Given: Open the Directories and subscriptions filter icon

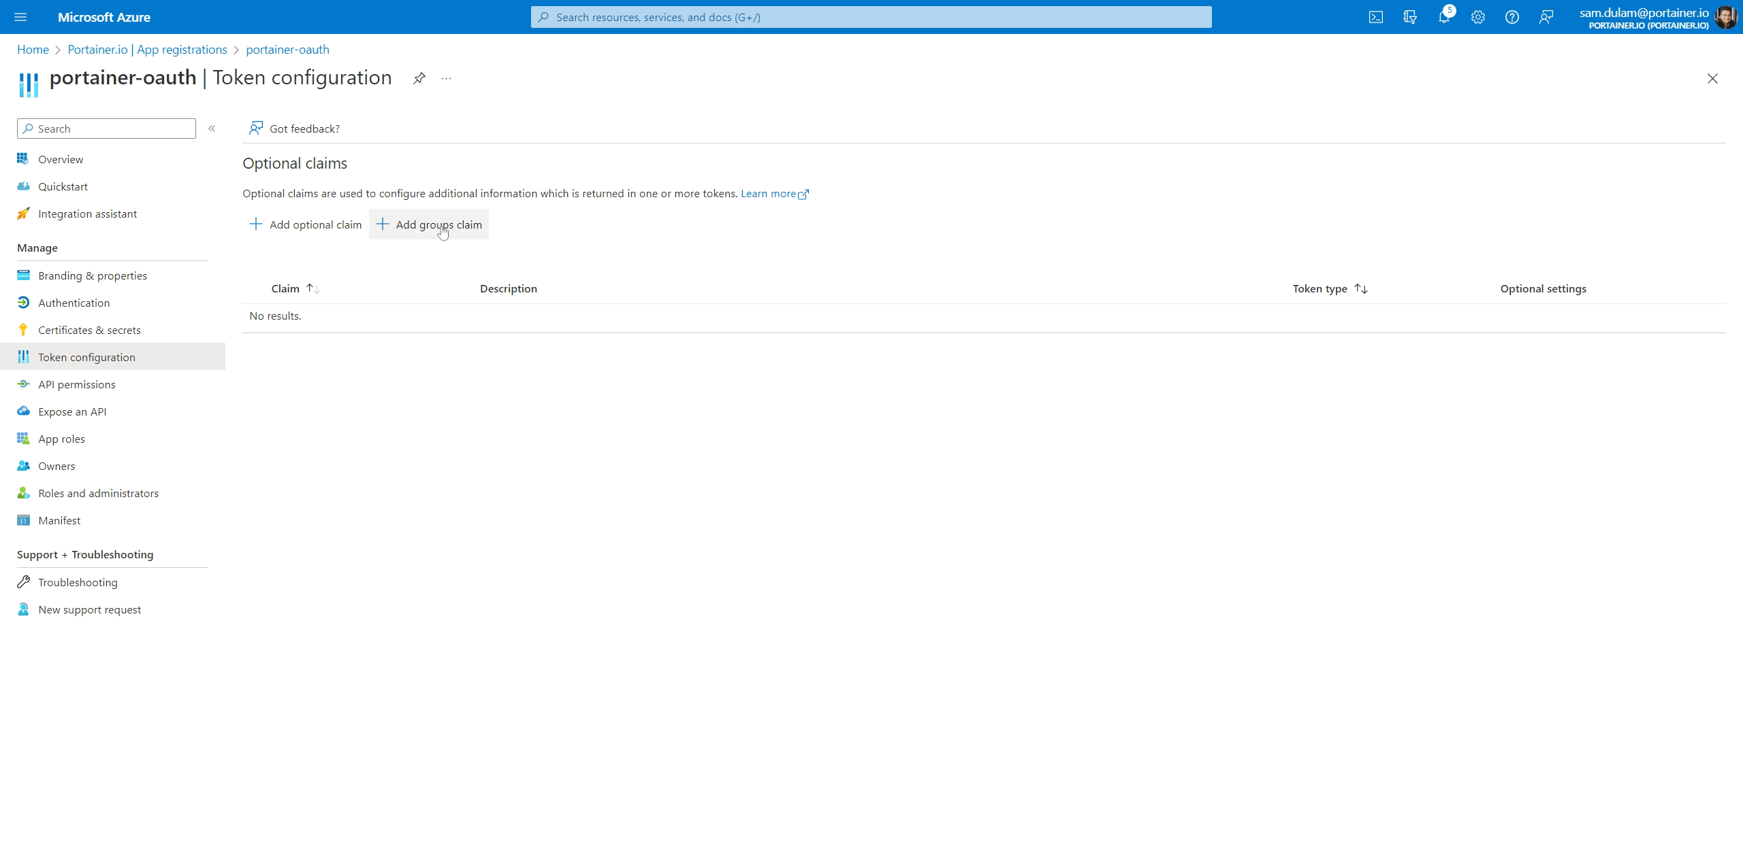Looking at the screenshot, I should tap(1409, 17).
